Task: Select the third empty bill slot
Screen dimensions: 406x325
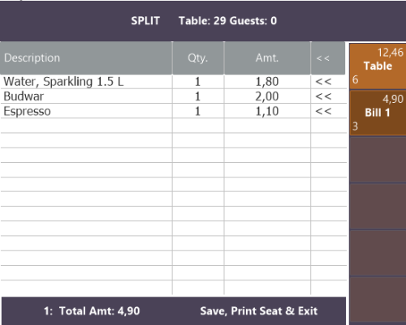Action: click(x=378, y=253)
